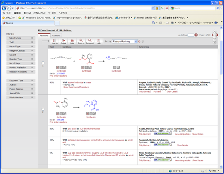
Task: Expand the Yield filter
Action: point(21,42)
